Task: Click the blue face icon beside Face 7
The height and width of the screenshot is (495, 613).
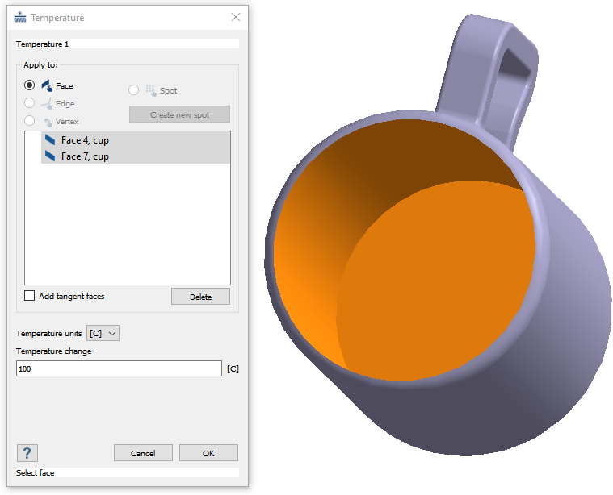Action: [50, 156]
